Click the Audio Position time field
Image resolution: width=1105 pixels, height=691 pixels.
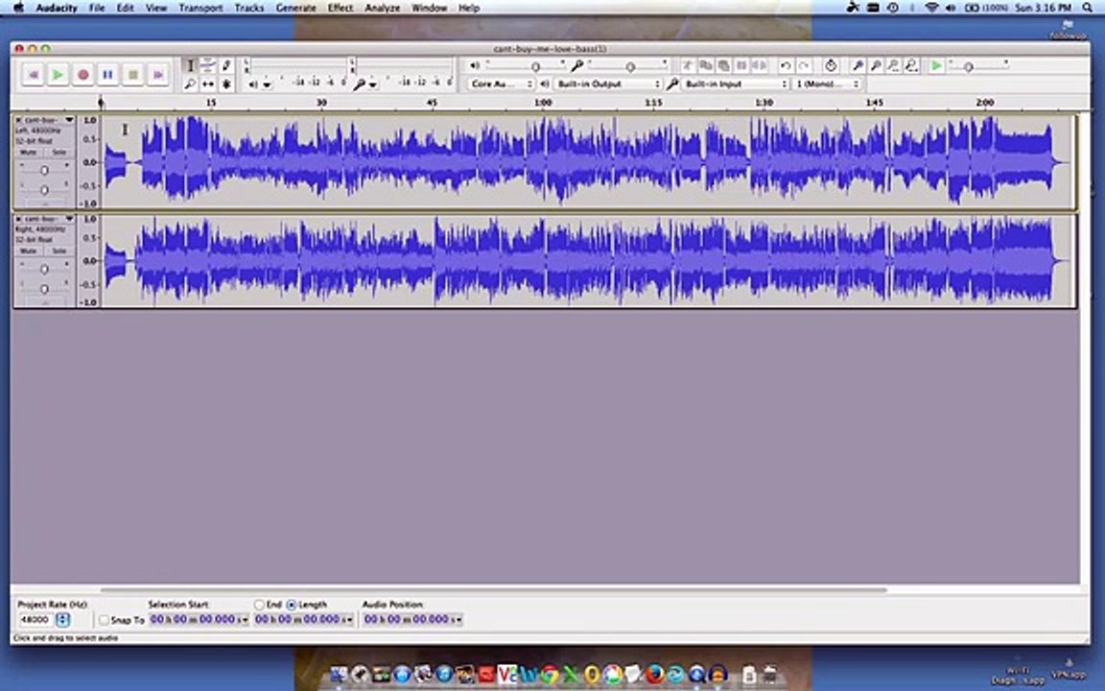[x=412, y=619]
